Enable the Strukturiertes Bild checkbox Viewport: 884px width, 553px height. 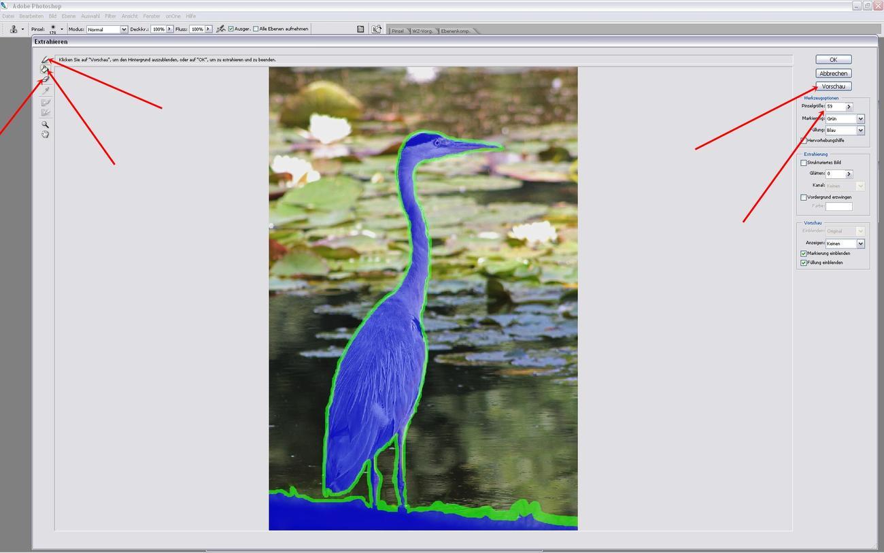tap(804, 163)
